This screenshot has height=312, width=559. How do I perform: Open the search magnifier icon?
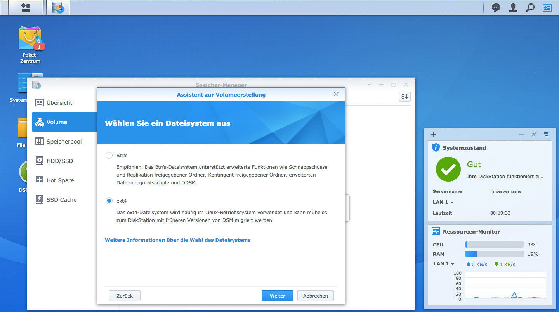coord(530,8)
